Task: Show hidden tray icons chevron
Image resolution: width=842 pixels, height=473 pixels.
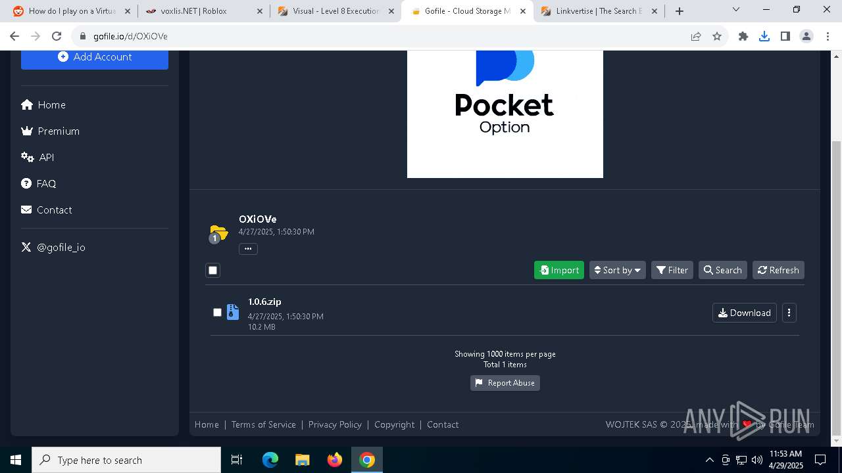Action: coord(710,460)
